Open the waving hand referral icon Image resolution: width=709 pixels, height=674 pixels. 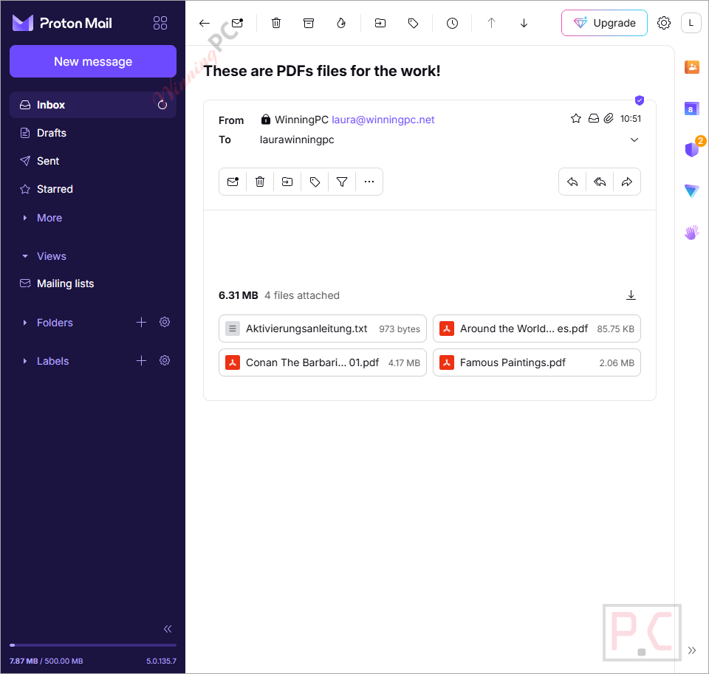click(x=691, y=233)
